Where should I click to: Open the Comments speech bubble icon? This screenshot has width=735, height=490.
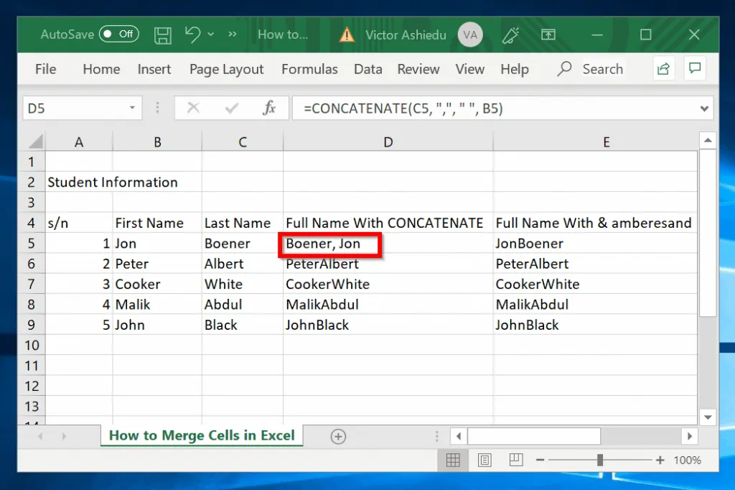click(x=694, y=69)
